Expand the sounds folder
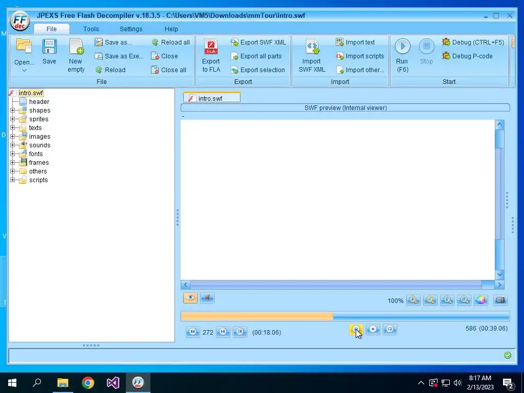524x393 pixels. tap(13, 145)
